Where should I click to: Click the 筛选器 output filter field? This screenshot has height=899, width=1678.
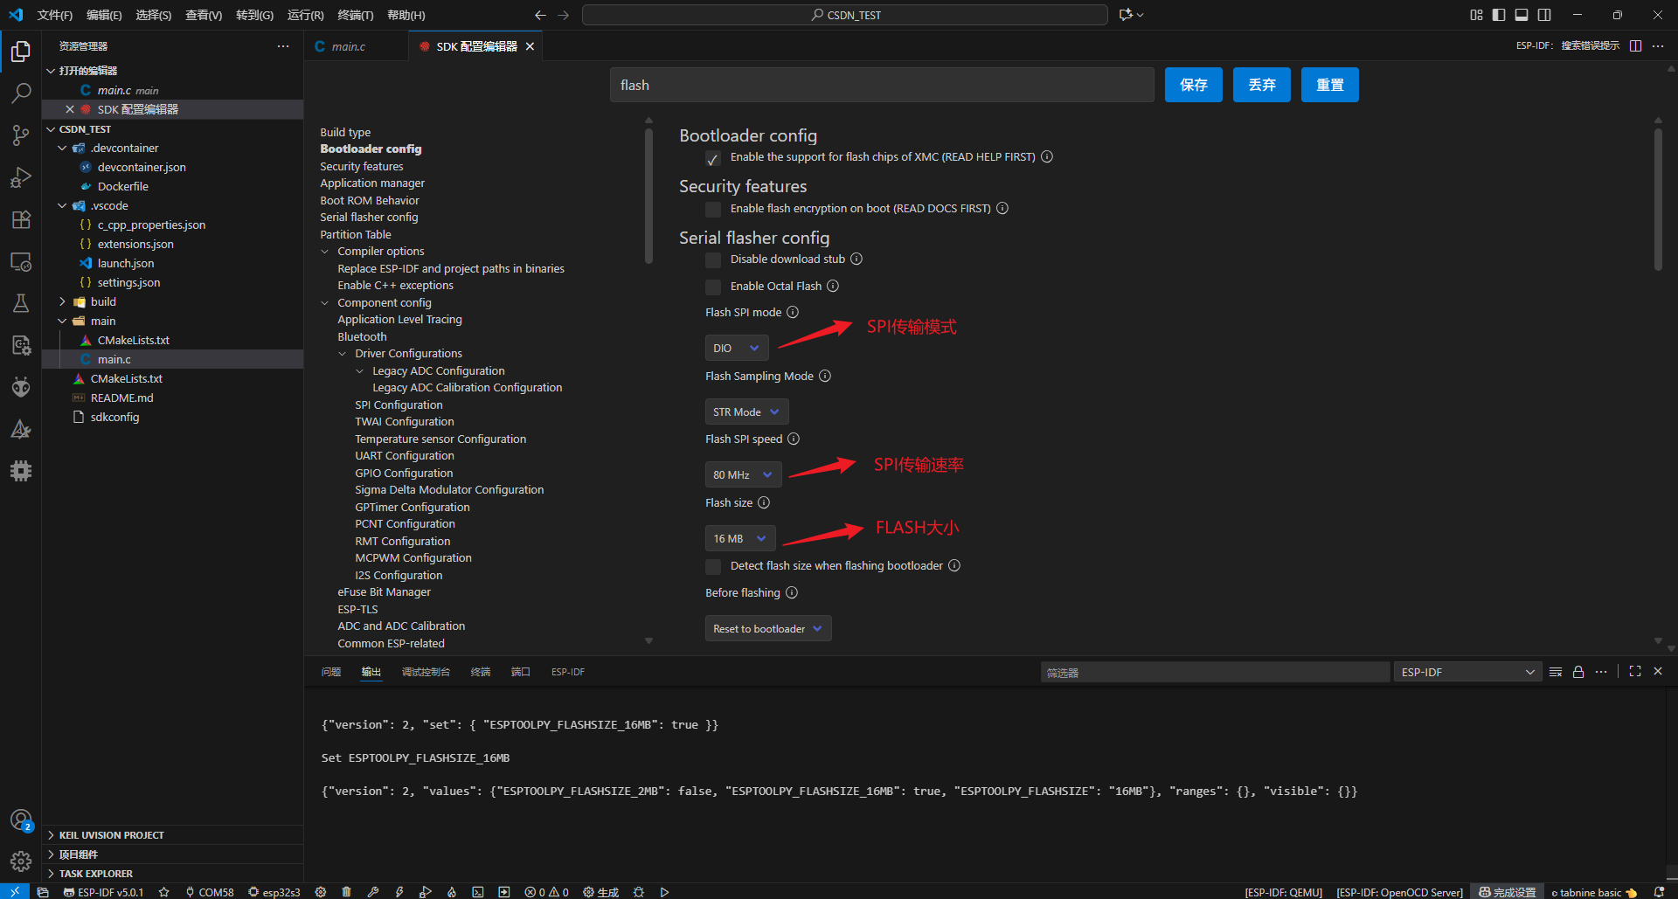click(x=1215, y=672)
